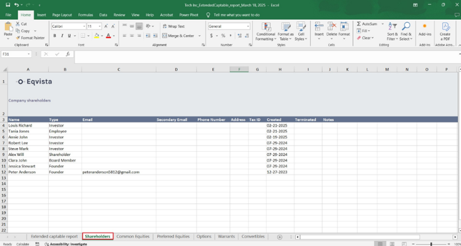Viewport: 461px width, 246px height.
Task: Switch to the Insert ribbon tab
Action: (41, 15)
